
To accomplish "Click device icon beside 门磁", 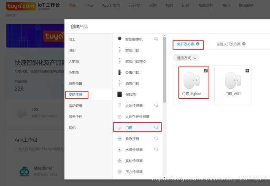I will [x=156, y=127].
